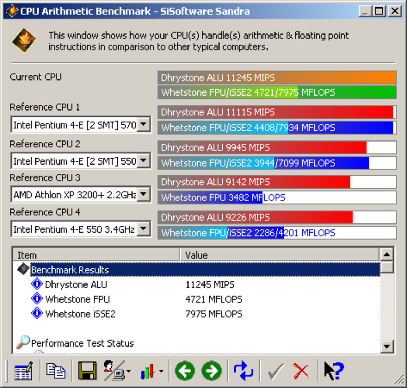Click the grey checkmark OK icon

point(276,371)
